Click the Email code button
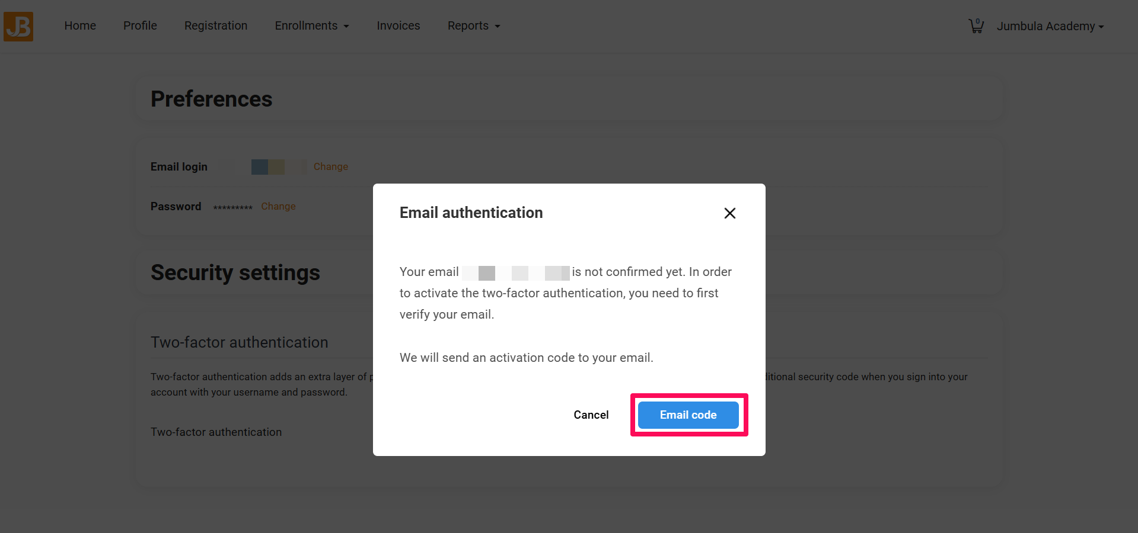This screenshot has width=1138, height=533. click(688, 415)
